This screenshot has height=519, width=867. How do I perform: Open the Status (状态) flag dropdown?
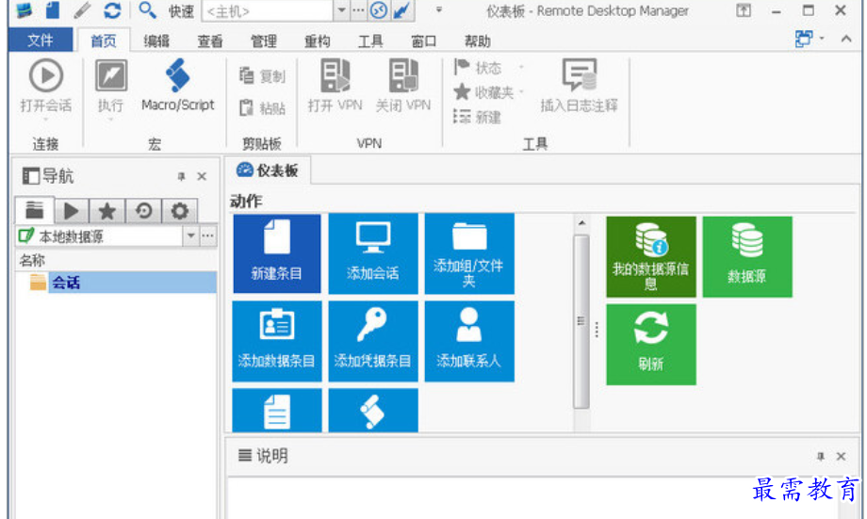pyautogui.click(x=488, y=68)
